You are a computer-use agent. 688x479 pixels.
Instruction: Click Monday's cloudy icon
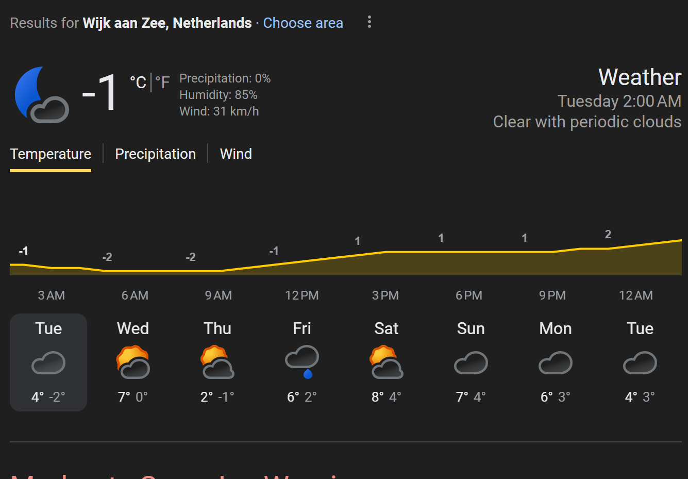[556, 362]
